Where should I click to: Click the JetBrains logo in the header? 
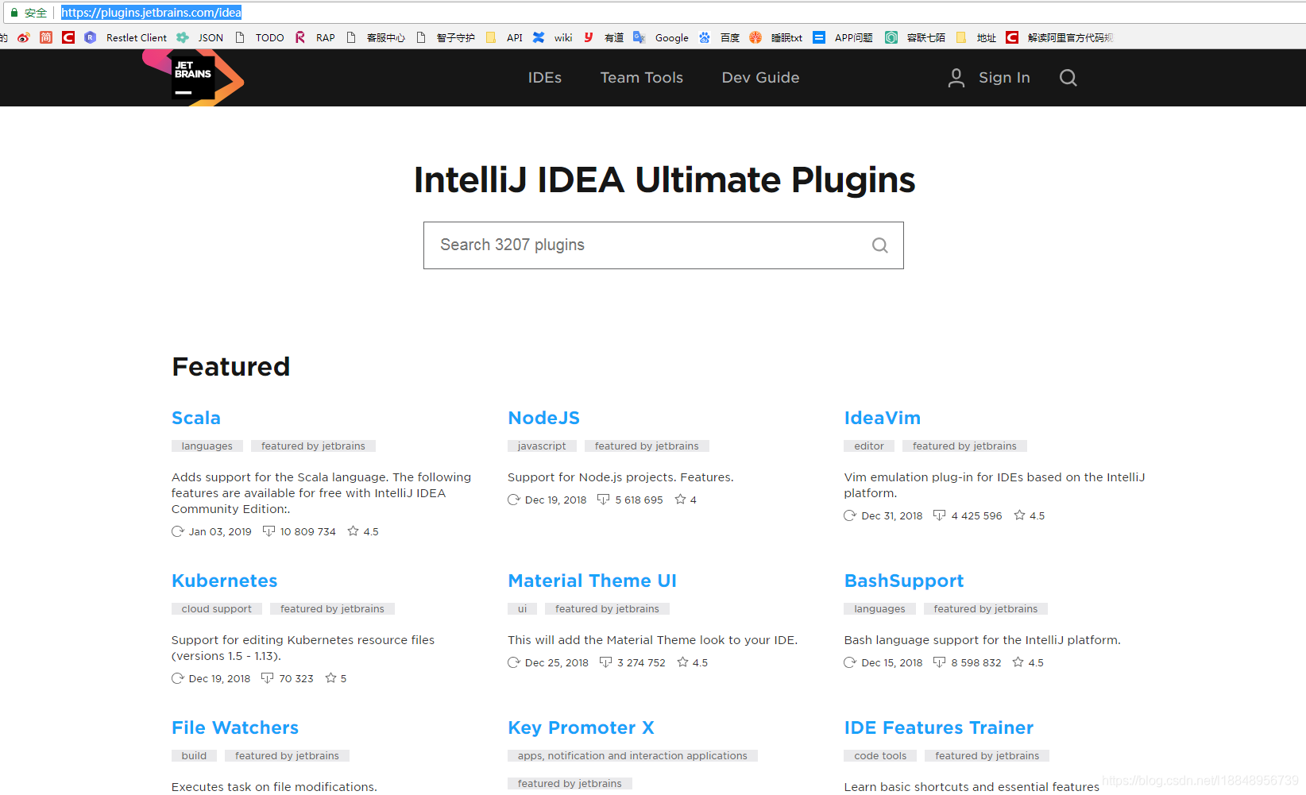click(193, 77)
